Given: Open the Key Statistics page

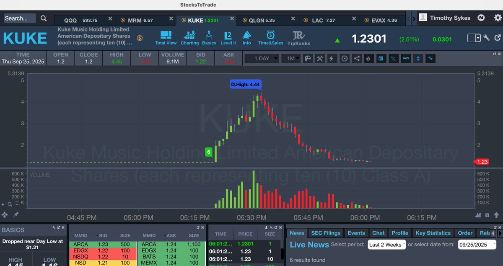Looking at the screenshot, I should (x=433, y=233).
